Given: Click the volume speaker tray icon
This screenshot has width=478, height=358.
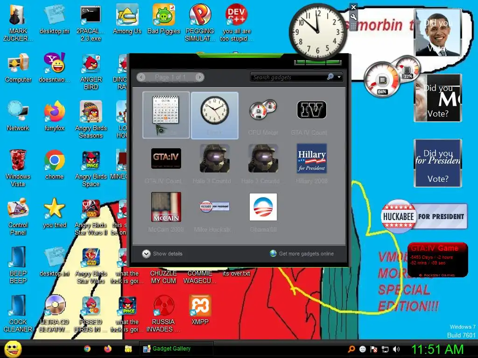Looking at the screenshot, I should 396,350.
